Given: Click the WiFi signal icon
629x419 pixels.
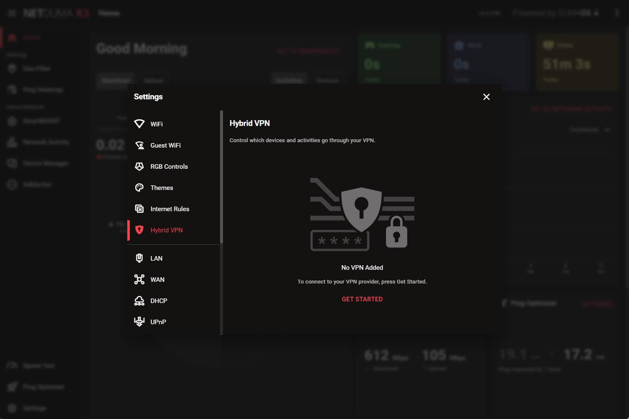Looking at the screenshot, I should click(139, 124).
